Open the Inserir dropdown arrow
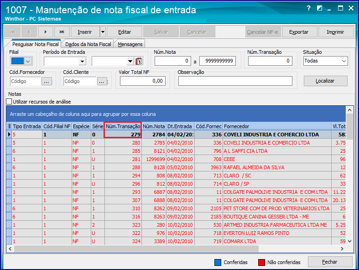 [x=103, y=32]
